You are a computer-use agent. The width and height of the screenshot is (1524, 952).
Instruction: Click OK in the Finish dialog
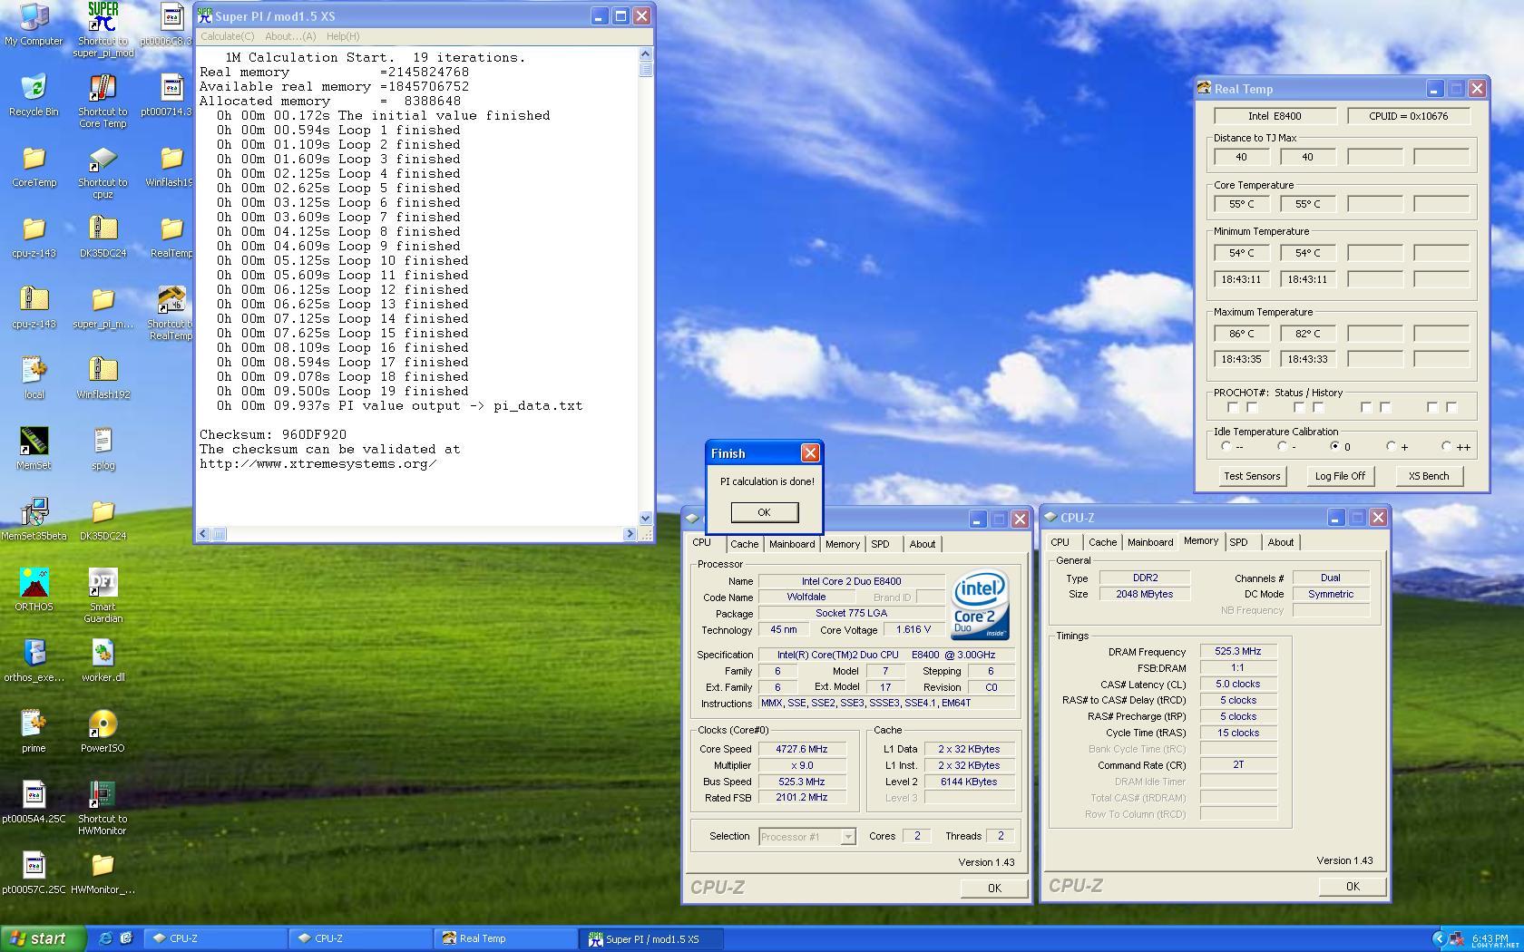point(764,512)
